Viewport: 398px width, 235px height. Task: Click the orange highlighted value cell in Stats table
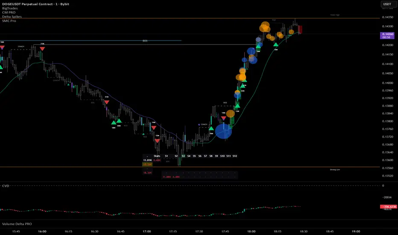pyautogui.click(x=147, y=164)
